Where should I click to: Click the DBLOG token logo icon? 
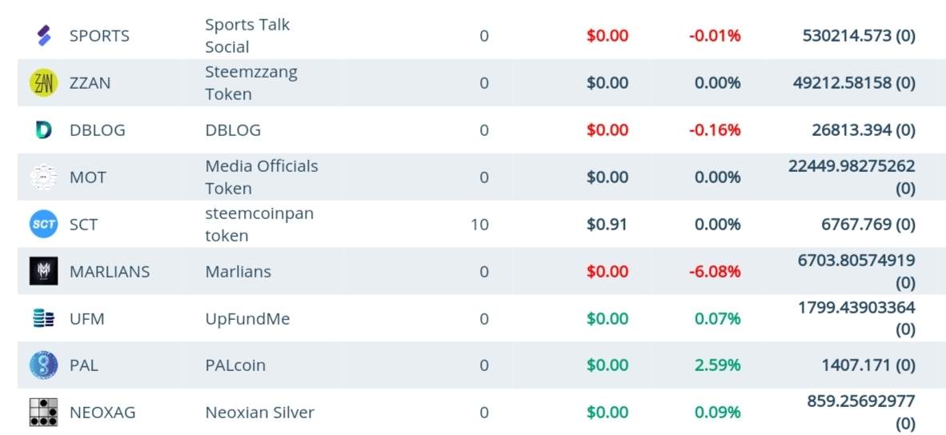pyautogui.click(x=44, y=130)
